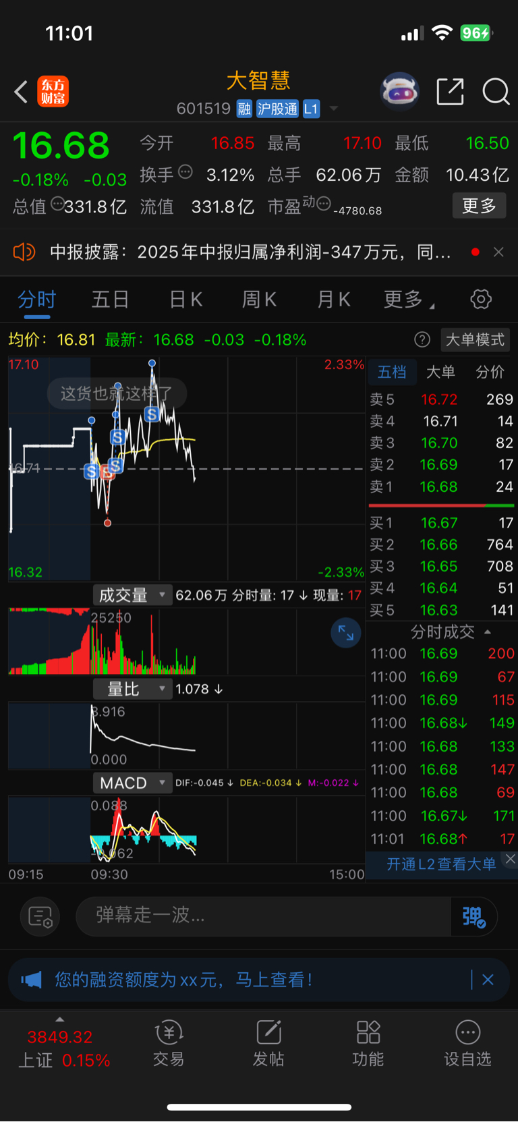Tap the 买2 16.66 order row
This screenshot has height=1122, width=518.
[x=442, y=544]
